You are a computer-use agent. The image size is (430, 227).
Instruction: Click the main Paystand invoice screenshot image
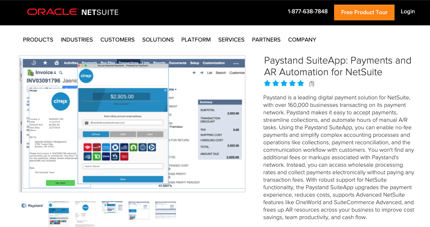click(x=132, y=124)
